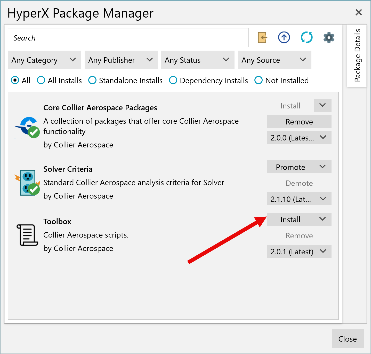Viewport: 371px width, 354px height.
Task: Click the 'A collection of packages' description text
Action: pyautogui.click(x=141, y=126)
